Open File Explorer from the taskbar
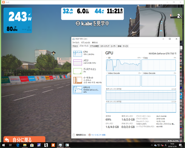The height and width of the screenshot is (148, 185). pyautogui.click(x=25, y=145)
